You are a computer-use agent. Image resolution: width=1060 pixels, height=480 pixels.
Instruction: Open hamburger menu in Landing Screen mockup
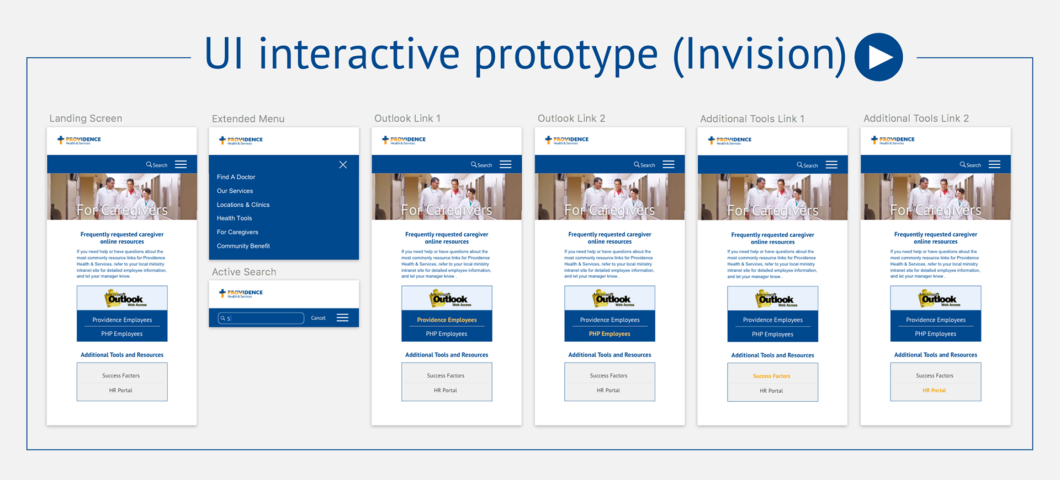click(x=181, y=164)
